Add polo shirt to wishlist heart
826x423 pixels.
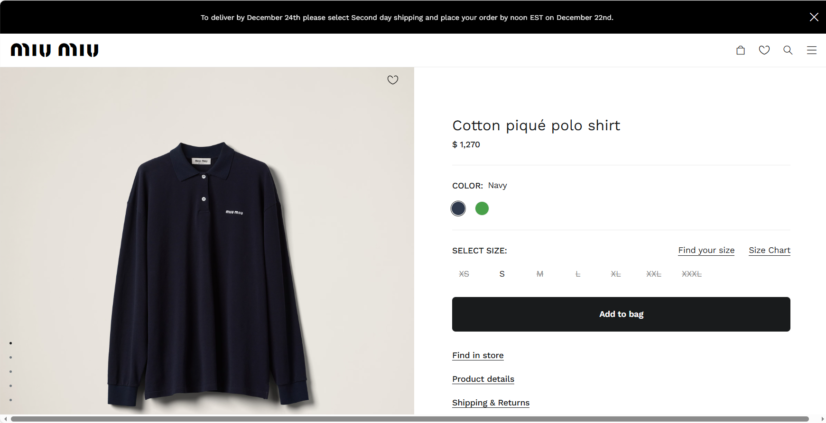(x=392, y=80)
